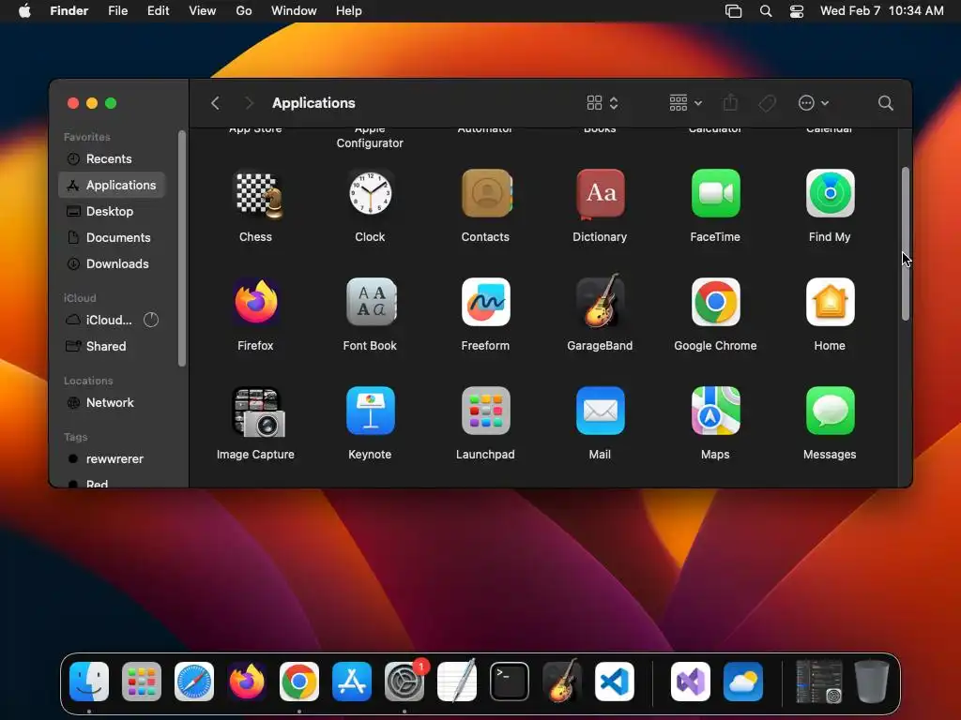
Task: Go back with the left chevron button
Action: [x=215, y=103]
